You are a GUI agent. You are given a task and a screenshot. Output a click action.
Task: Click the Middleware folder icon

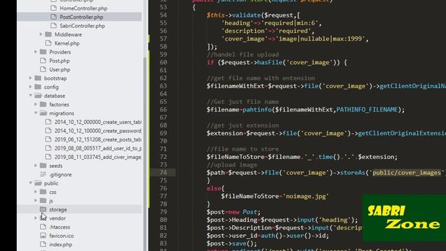coord(48,34)
